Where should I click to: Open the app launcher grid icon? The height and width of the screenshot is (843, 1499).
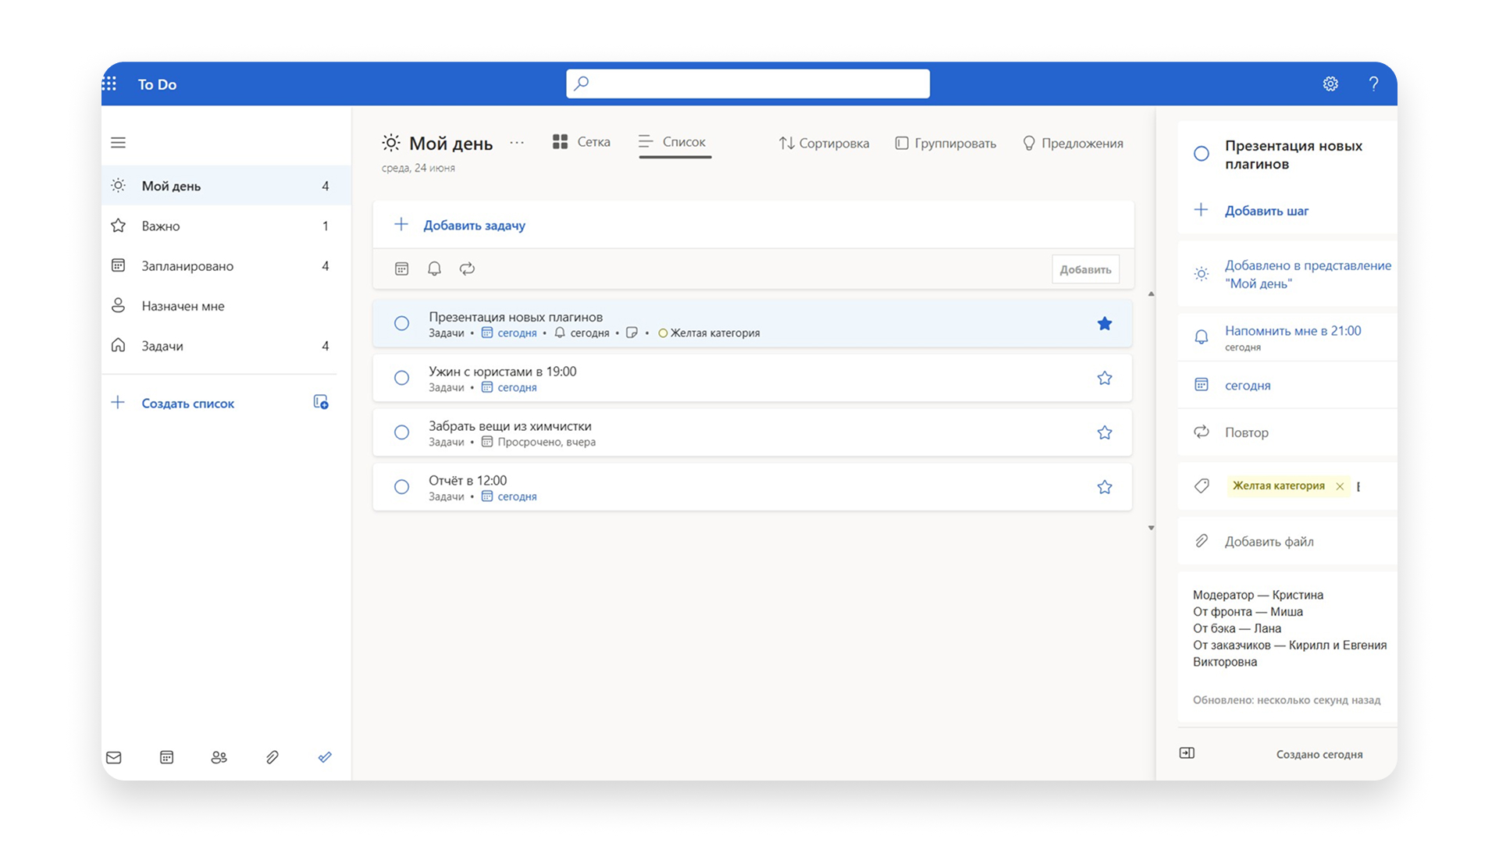pyautogui.click(x=110, y=84)
